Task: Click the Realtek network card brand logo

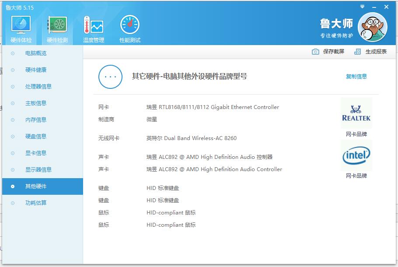Action: (x=356, y=113)
